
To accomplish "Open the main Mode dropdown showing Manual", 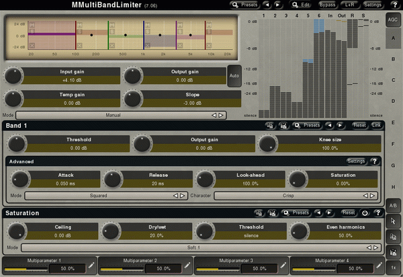I will click(x=121, y=115).
